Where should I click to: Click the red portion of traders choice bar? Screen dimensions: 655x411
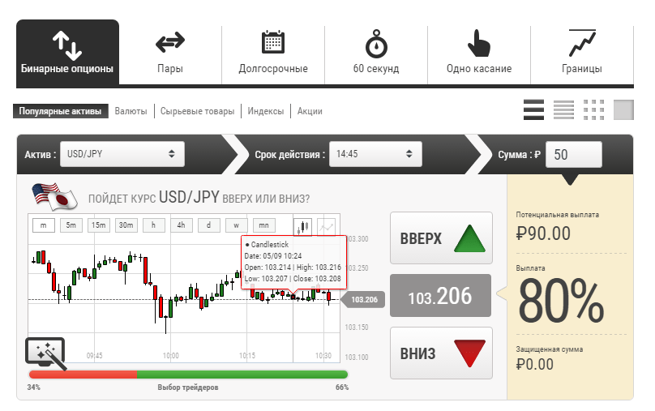[83, 375]
